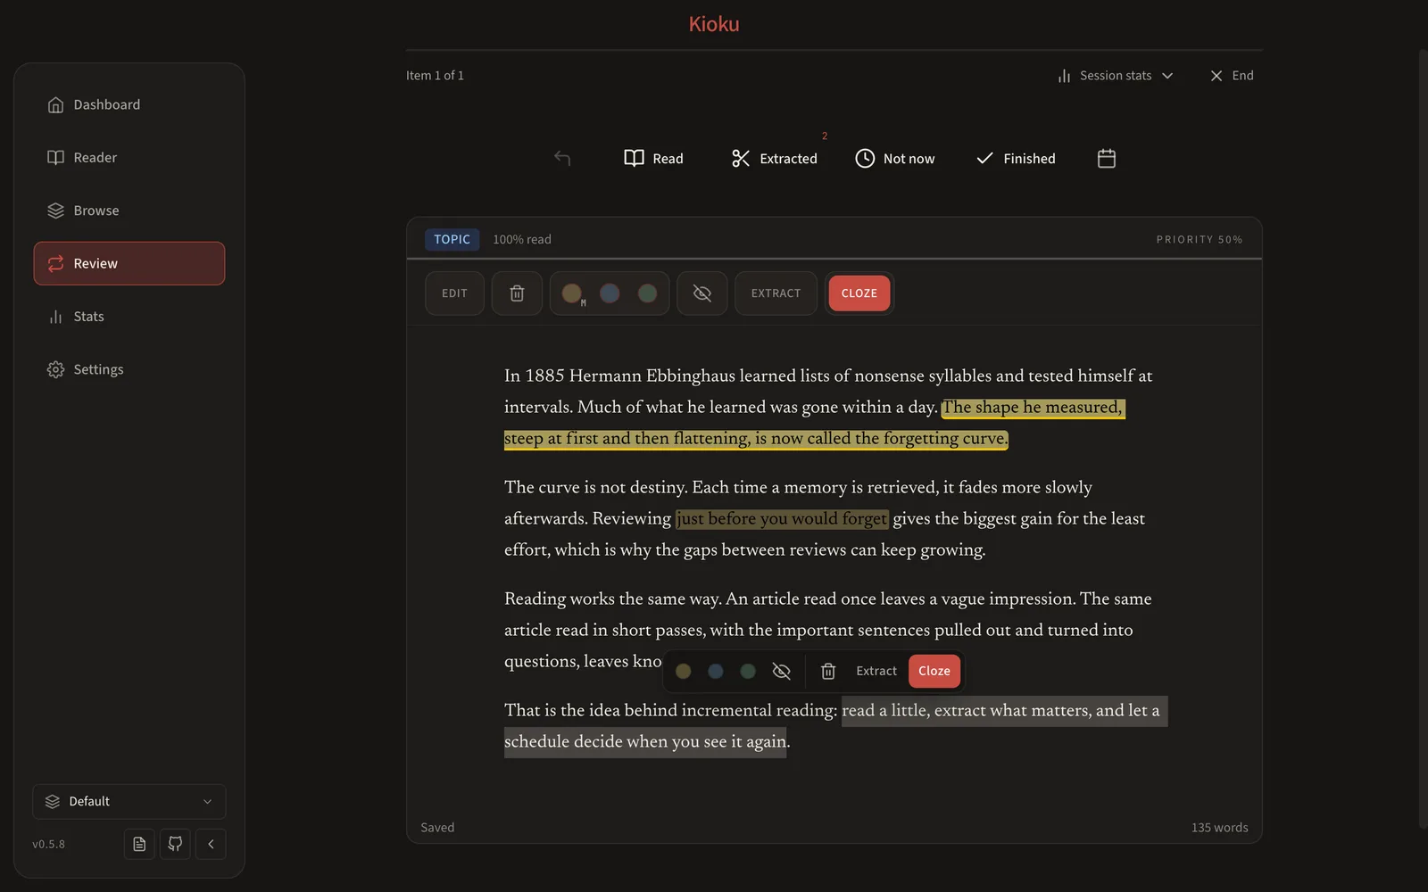The height and width of the screenshot is (892, 1428).
Task: Select the Review sidebar item
Action: tap(129, 263)
